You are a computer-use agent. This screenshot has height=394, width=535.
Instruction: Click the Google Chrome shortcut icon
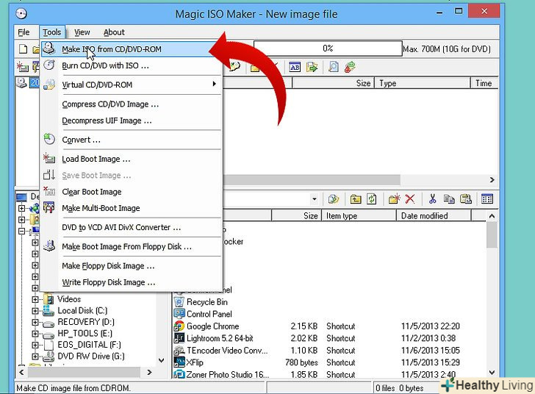tap(179, 326)
